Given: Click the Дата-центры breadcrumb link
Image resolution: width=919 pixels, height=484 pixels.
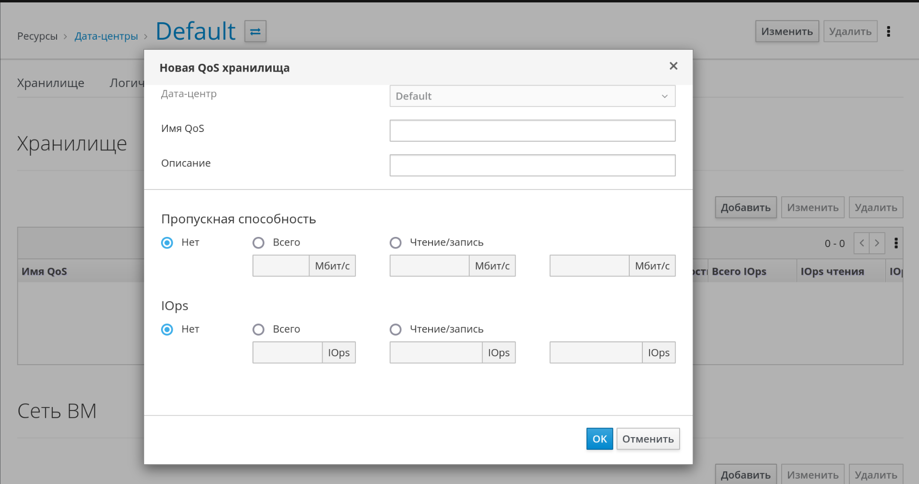Looking at the screenshot, I should point(106,36).
